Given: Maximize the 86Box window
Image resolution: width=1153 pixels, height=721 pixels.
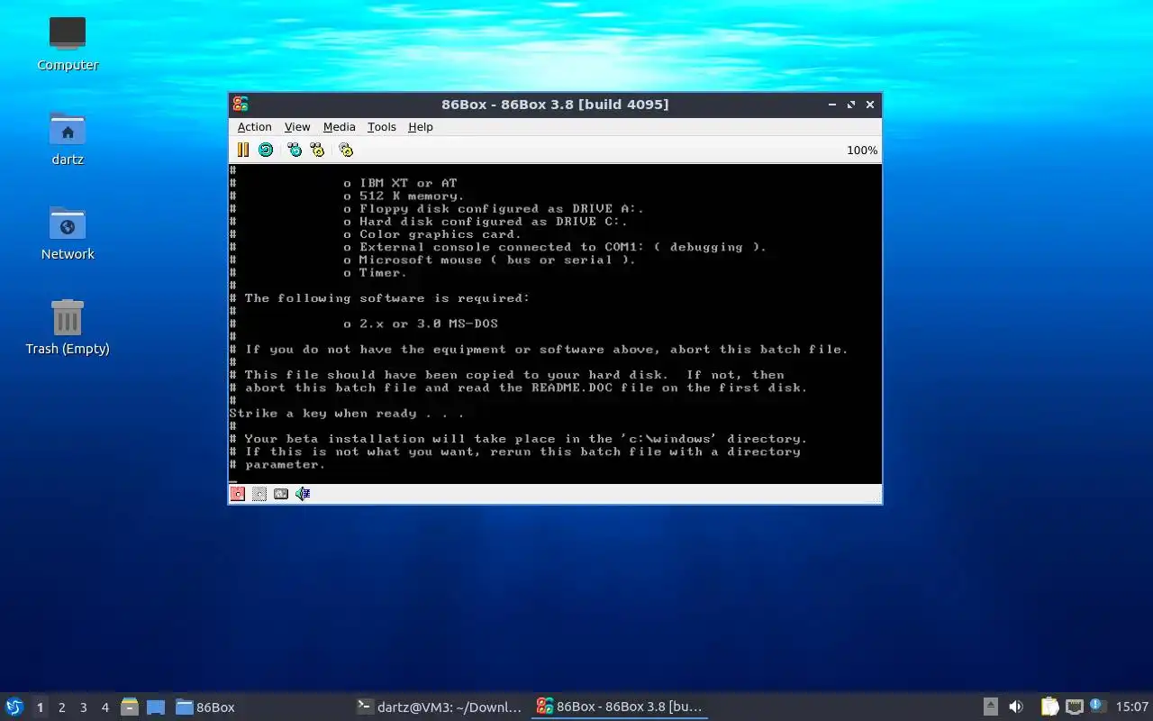Looking at the screenshot, I should [x=851, y=105].
